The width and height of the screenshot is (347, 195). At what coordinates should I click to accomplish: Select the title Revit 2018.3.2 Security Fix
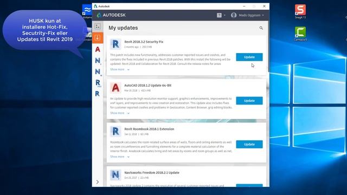click(x=144, y=42)
